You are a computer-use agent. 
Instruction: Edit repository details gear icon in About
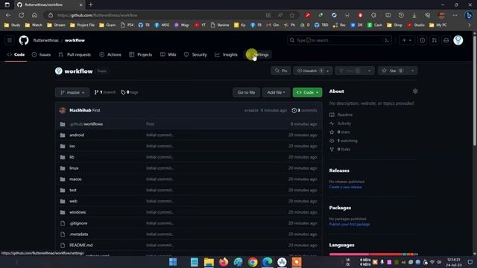(x=415, y=91)
